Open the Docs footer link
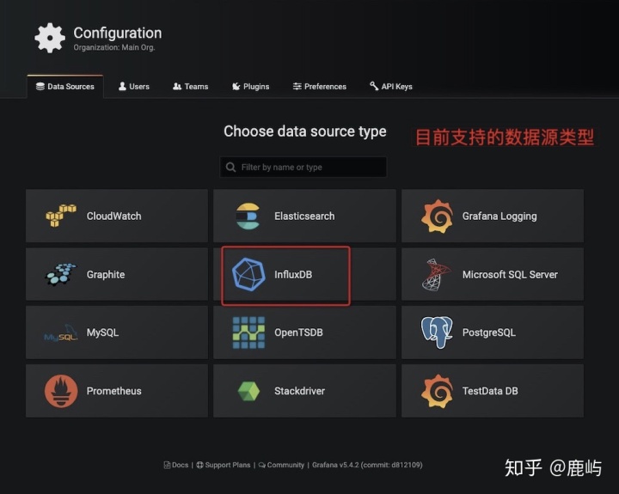The width and height of the screenshot is (619, 494). (176, 465)
